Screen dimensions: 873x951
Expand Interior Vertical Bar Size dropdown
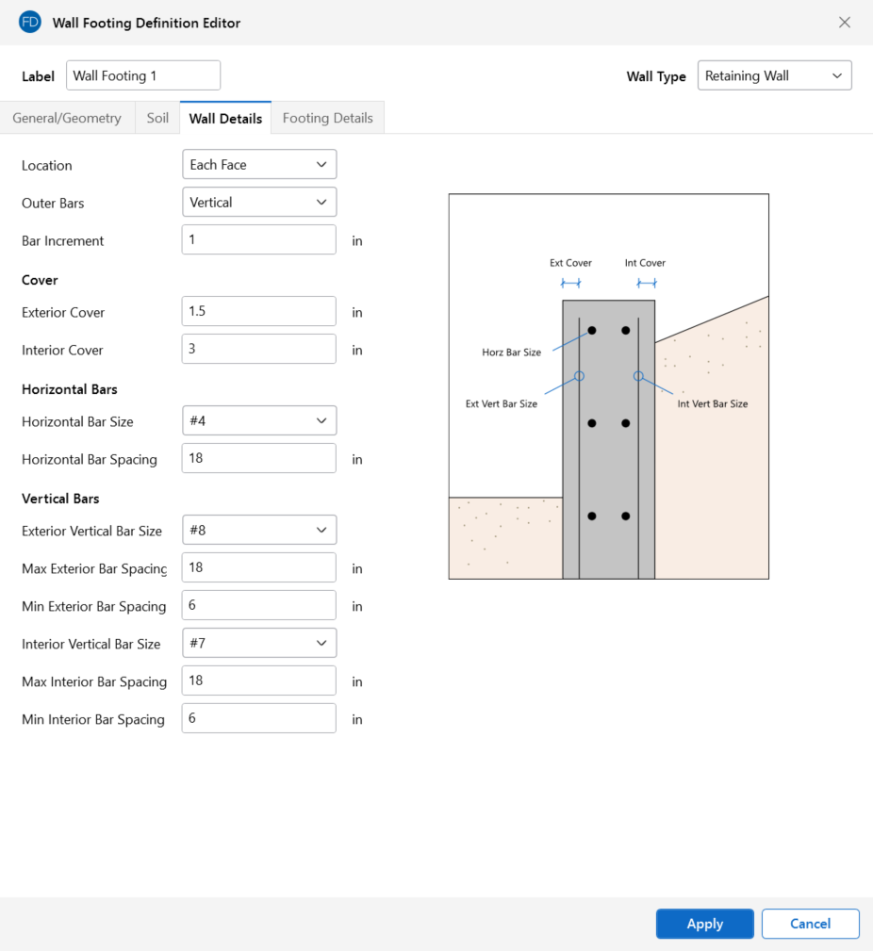coord(259,644)
